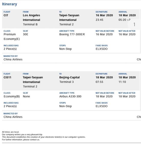
Task: Click first flight's ELXSDO fare basis
Action: tap(102, 49)
